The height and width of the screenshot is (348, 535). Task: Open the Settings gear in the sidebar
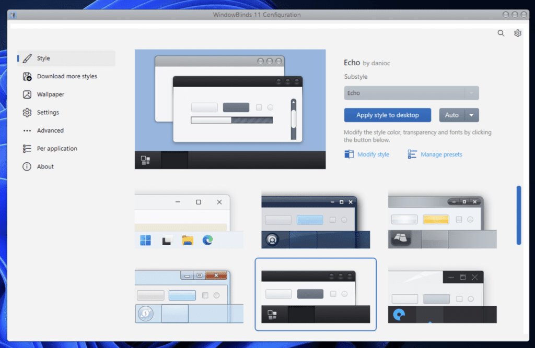[x=27, y=112]
